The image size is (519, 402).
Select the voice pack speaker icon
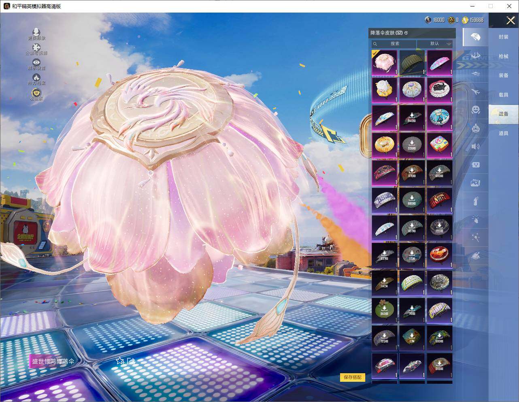(475, 146)
